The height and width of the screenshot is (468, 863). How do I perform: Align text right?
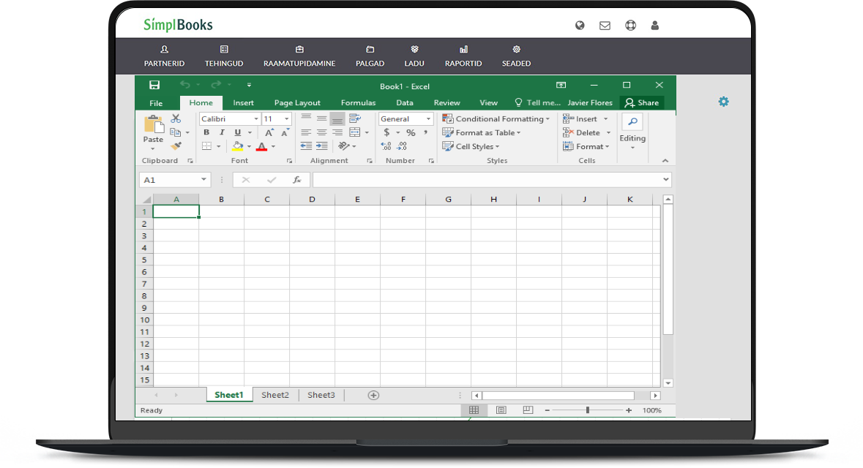point(337,132)
